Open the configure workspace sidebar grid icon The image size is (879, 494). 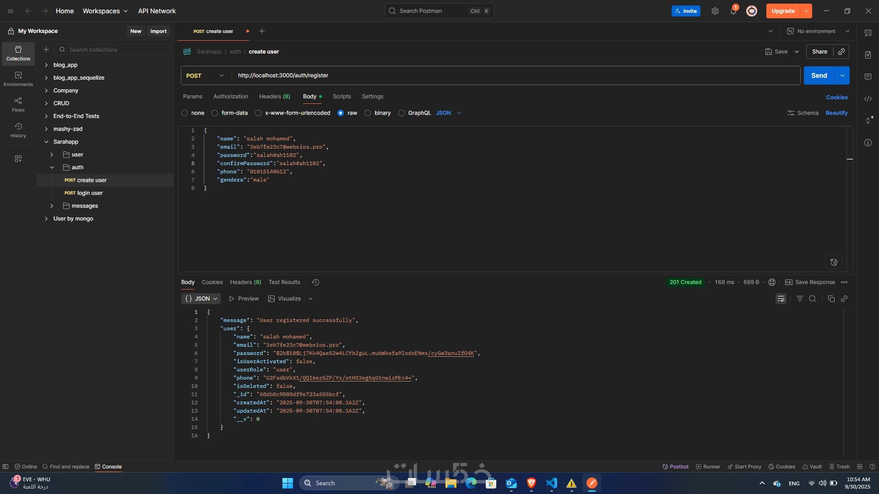tap(18, 159)
